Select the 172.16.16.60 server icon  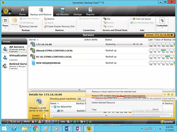coord(33,44)
